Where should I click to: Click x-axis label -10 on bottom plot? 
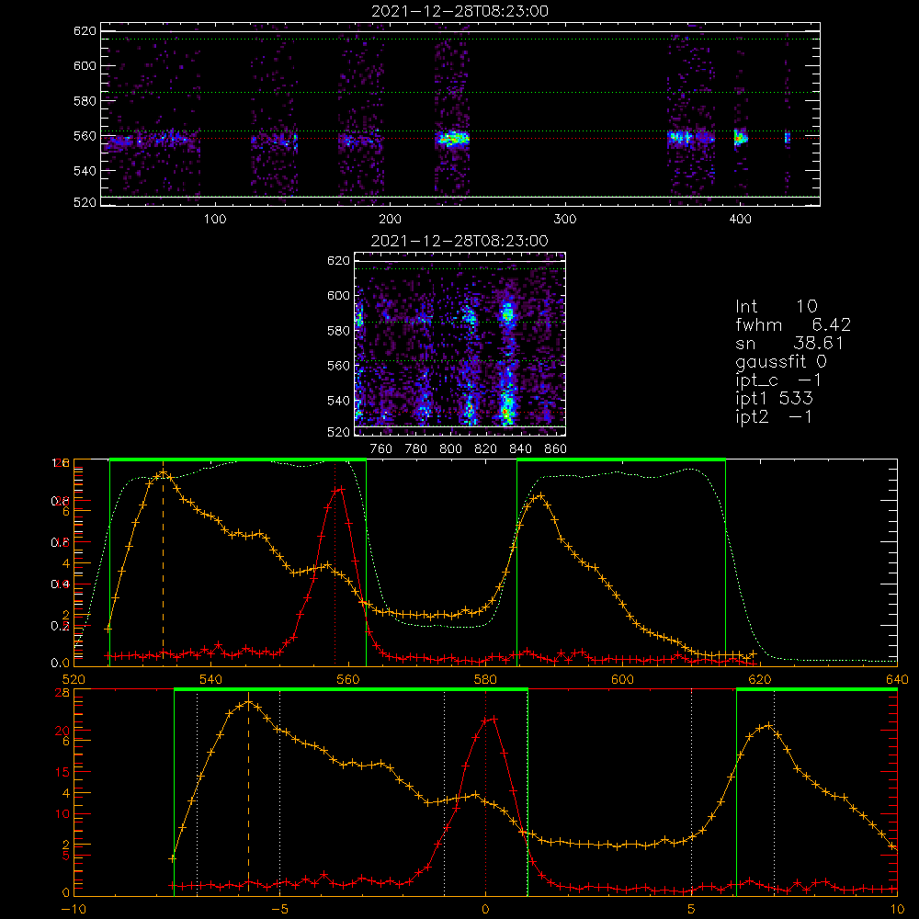(x=73, y=910)
